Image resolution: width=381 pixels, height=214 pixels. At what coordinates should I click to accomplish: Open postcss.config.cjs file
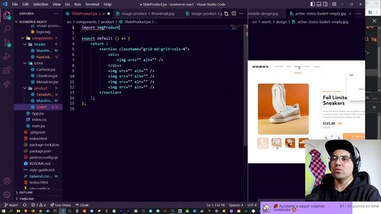[43, 157]
